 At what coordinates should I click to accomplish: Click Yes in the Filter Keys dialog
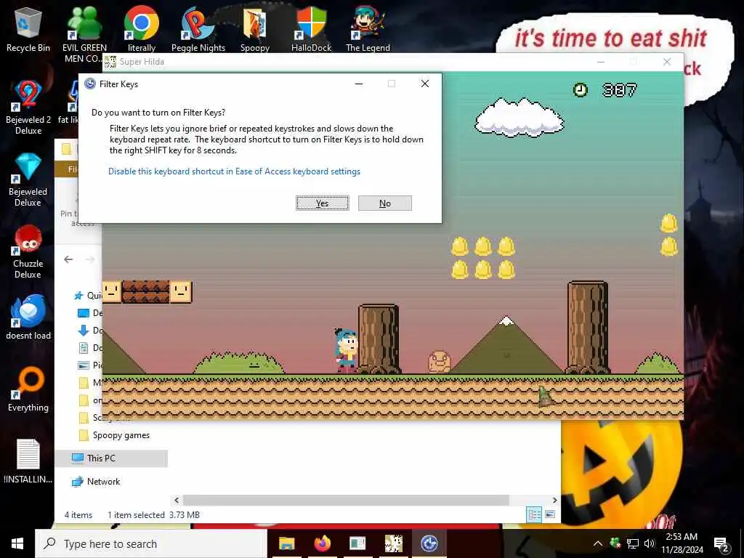tap(322, 203)
